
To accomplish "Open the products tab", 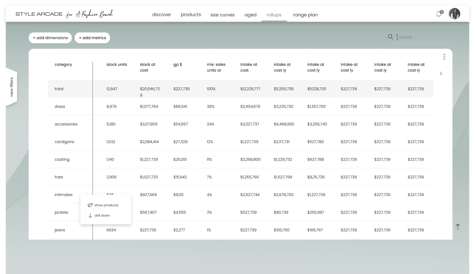I will pyautogui.click(x=191, y=14).
